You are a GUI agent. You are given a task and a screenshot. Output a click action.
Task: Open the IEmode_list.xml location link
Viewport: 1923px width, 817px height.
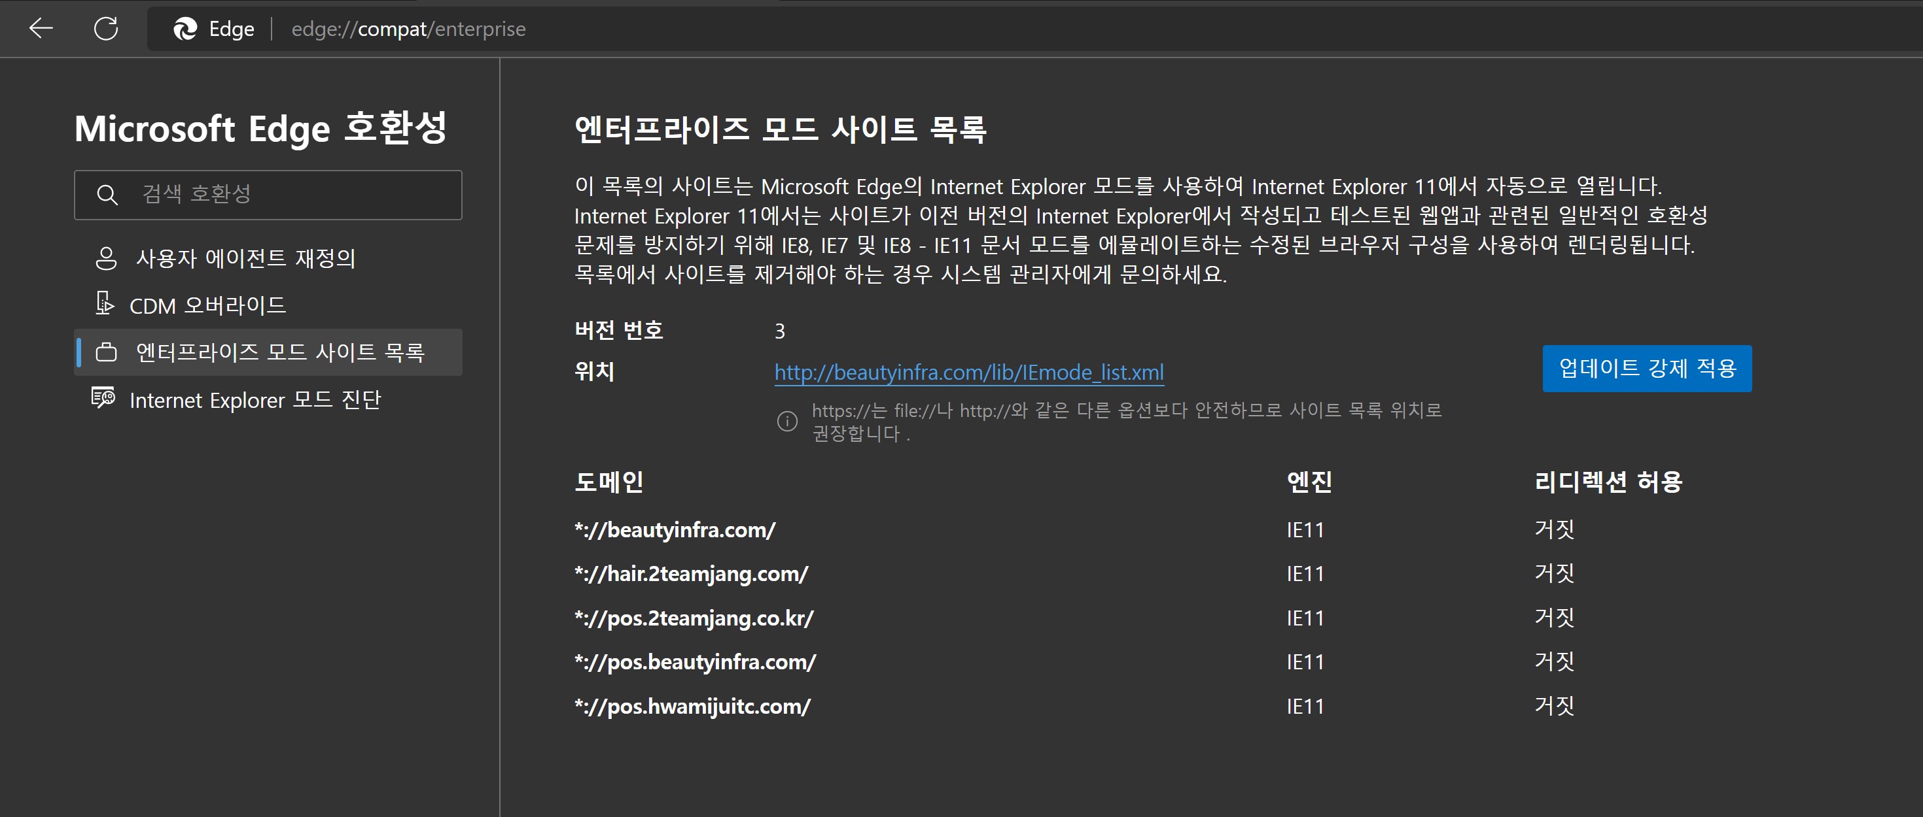pos(969,371)
